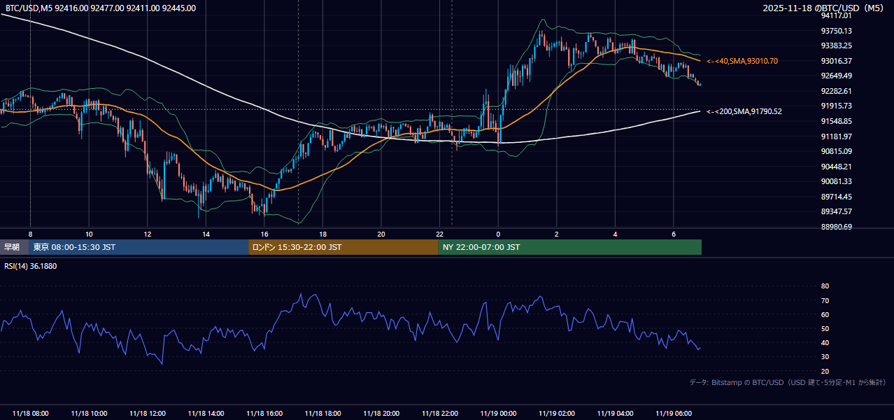
Task: Click RSI axis level 70
Action: coord(825,300)
